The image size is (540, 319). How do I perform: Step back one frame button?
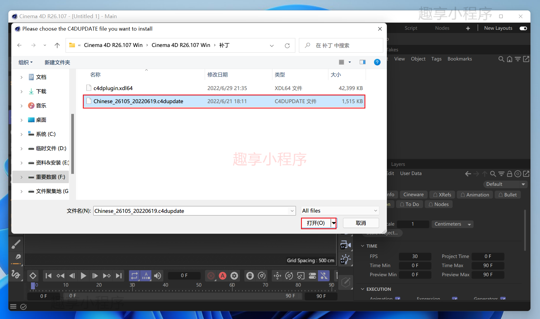(72, 276)
